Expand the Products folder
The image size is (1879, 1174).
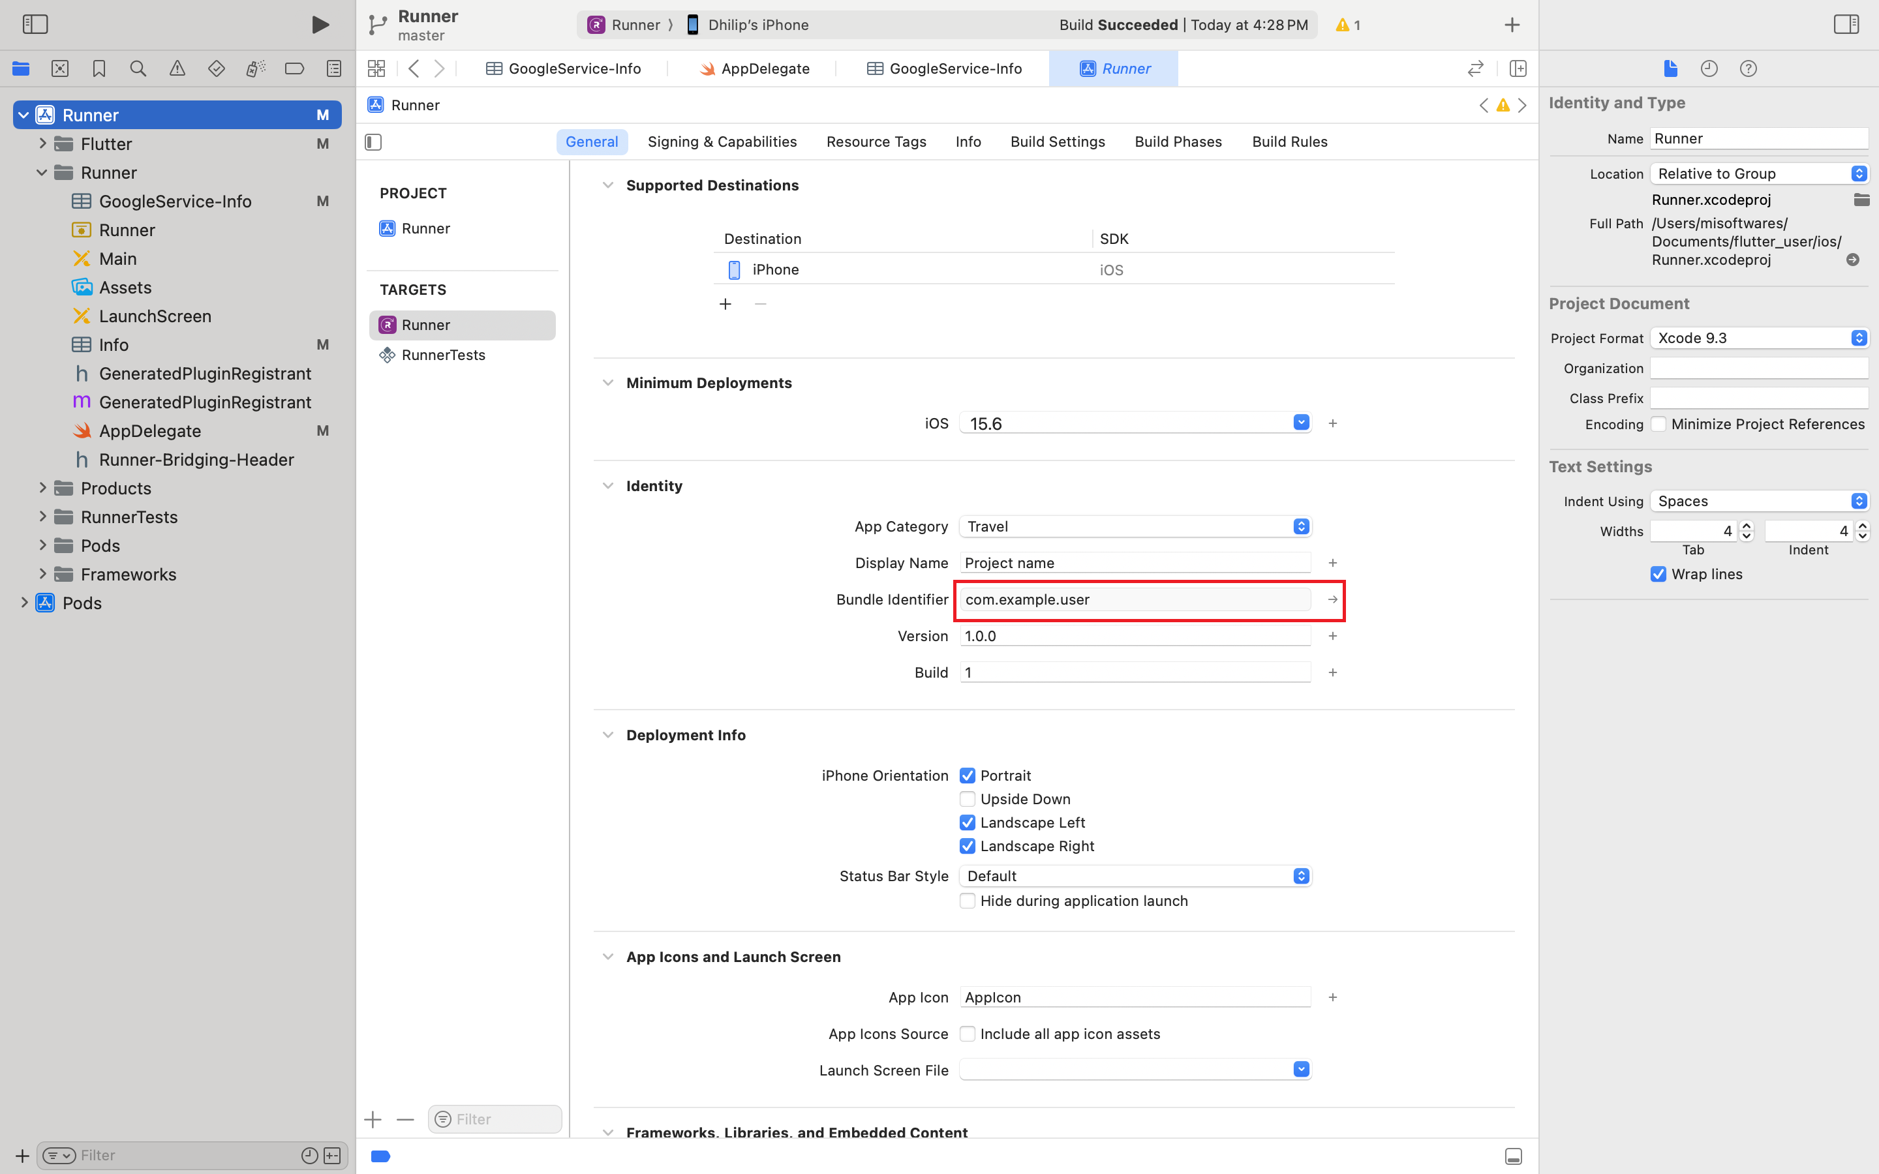tap(42, 489)
